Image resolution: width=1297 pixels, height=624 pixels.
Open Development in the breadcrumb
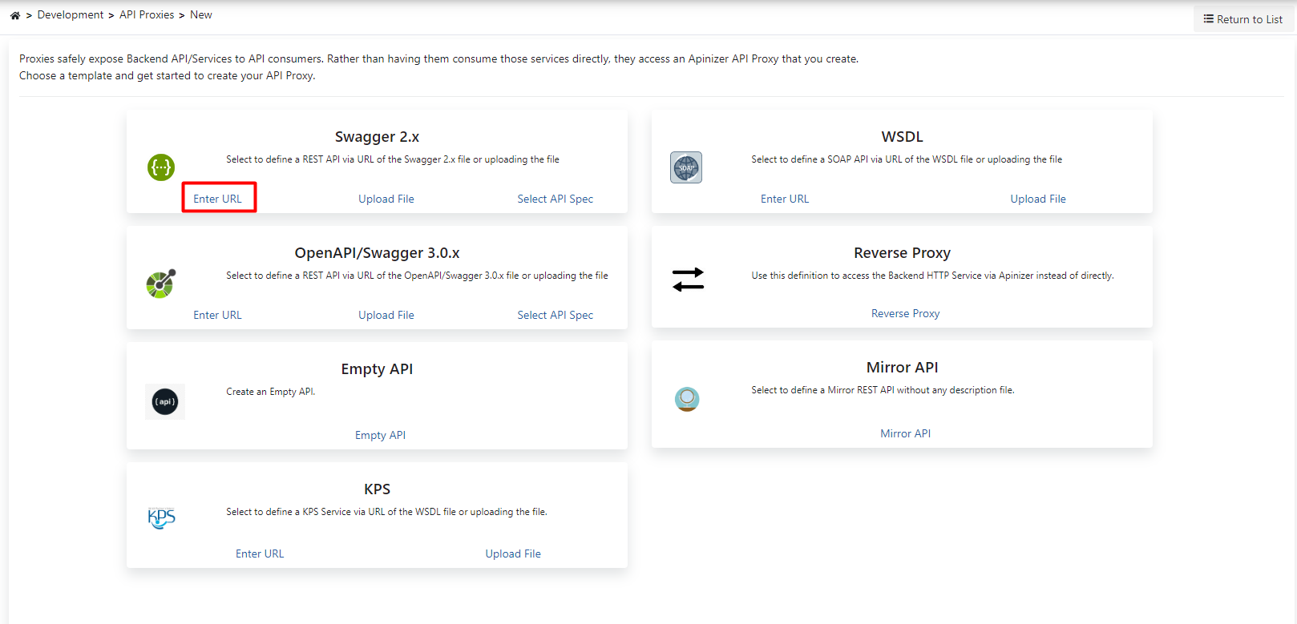click(x=71, y=15)
